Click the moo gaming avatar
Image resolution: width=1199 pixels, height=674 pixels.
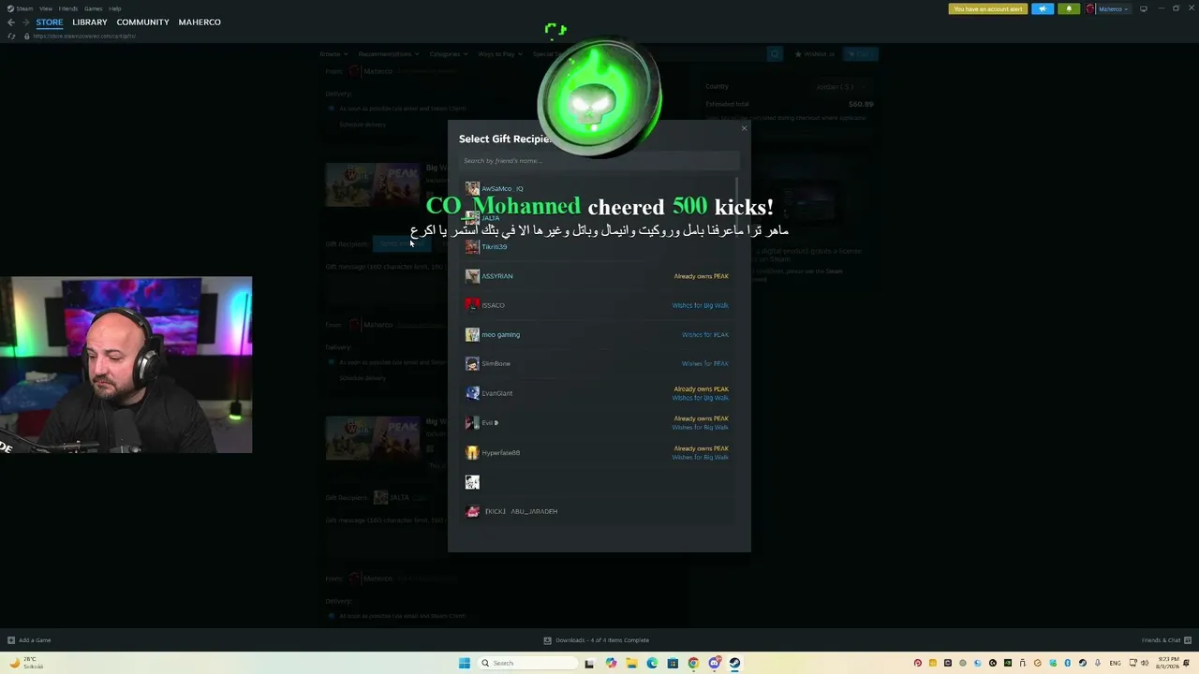(x=472, y=334)
